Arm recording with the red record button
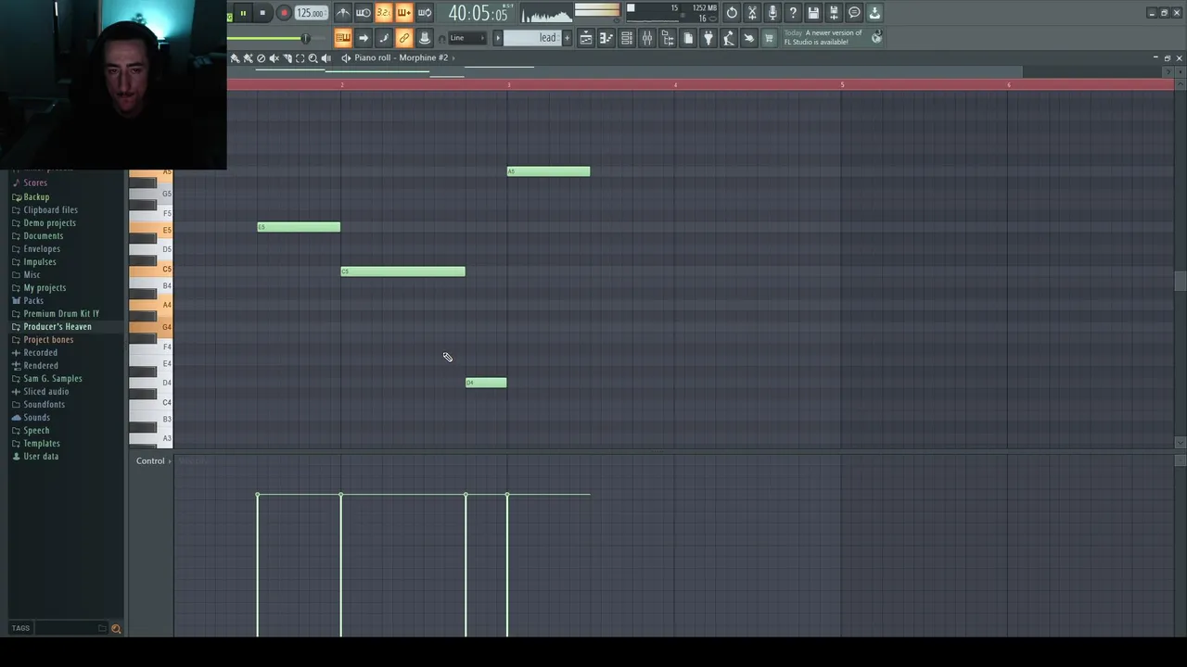The width and height of the screenshot is (1187, 667). pyautogui.click(x=284, y=13)
